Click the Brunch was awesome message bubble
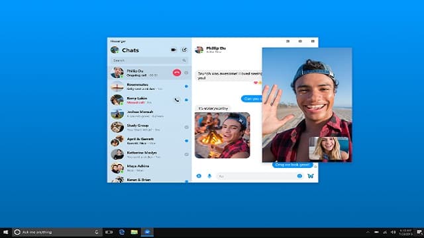The width and height of the screenshot is (424, 238). [x=229, y=75]
